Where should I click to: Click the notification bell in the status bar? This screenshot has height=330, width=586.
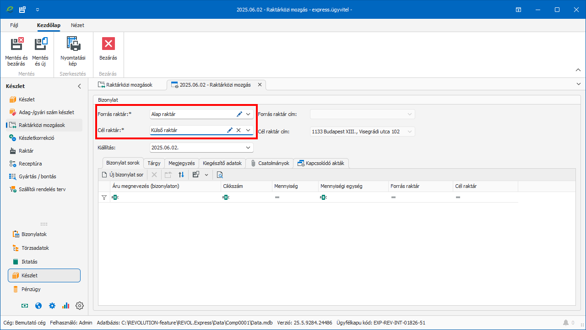coord(566,323)
